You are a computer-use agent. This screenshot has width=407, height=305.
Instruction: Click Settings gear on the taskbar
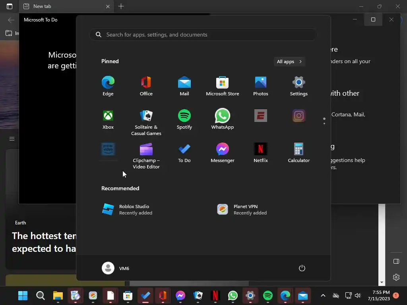pos(250,295)
